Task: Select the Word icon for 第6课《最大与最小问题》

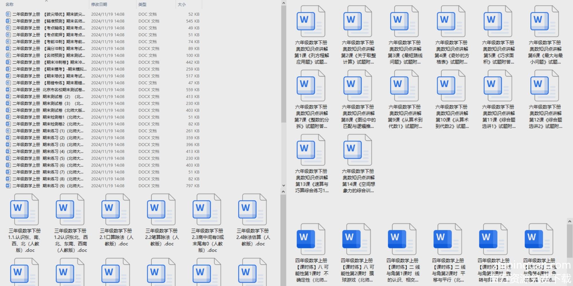Action: point(544,21)
